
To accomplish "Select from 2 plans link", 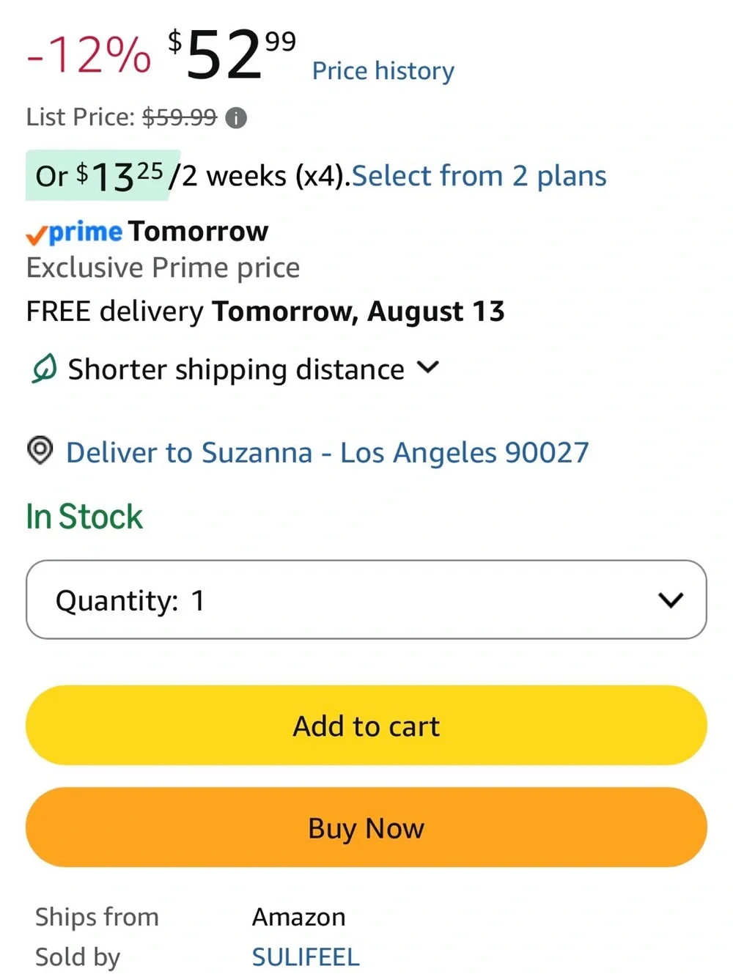I will (x=479, y=176).
